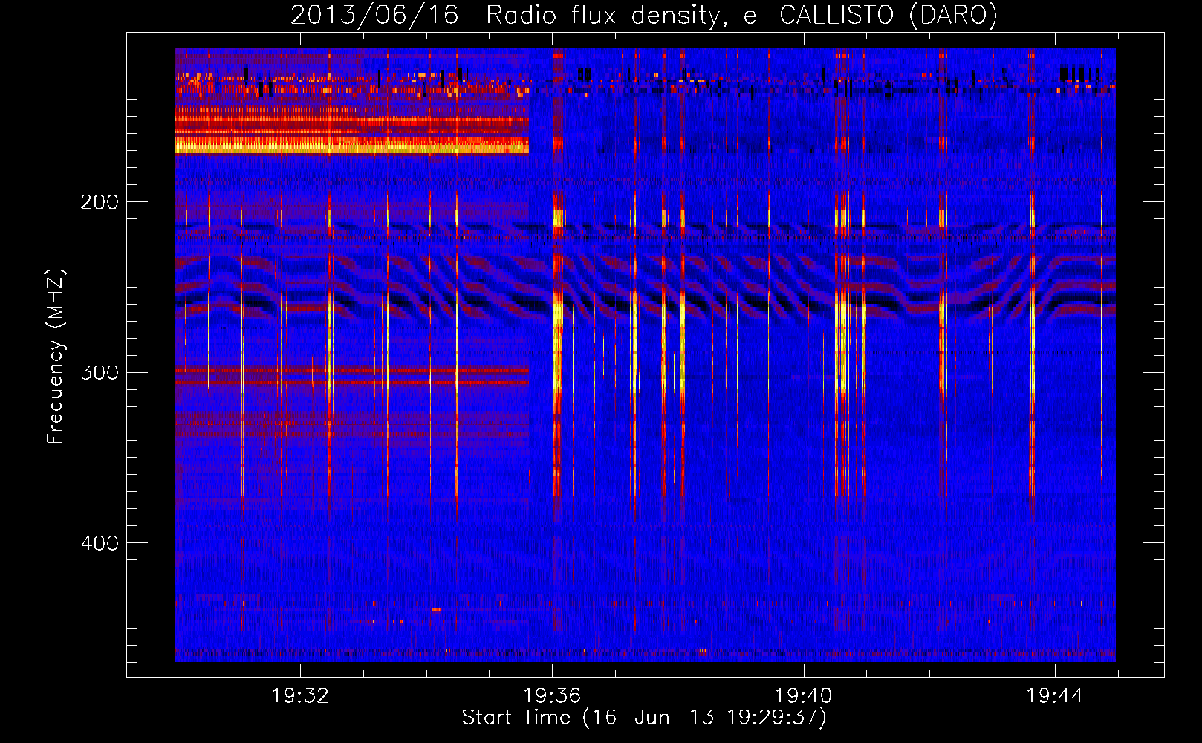The image size is (1202, 743).
Task: Click the 19:32 time tick label
Action: pos(300,695)
